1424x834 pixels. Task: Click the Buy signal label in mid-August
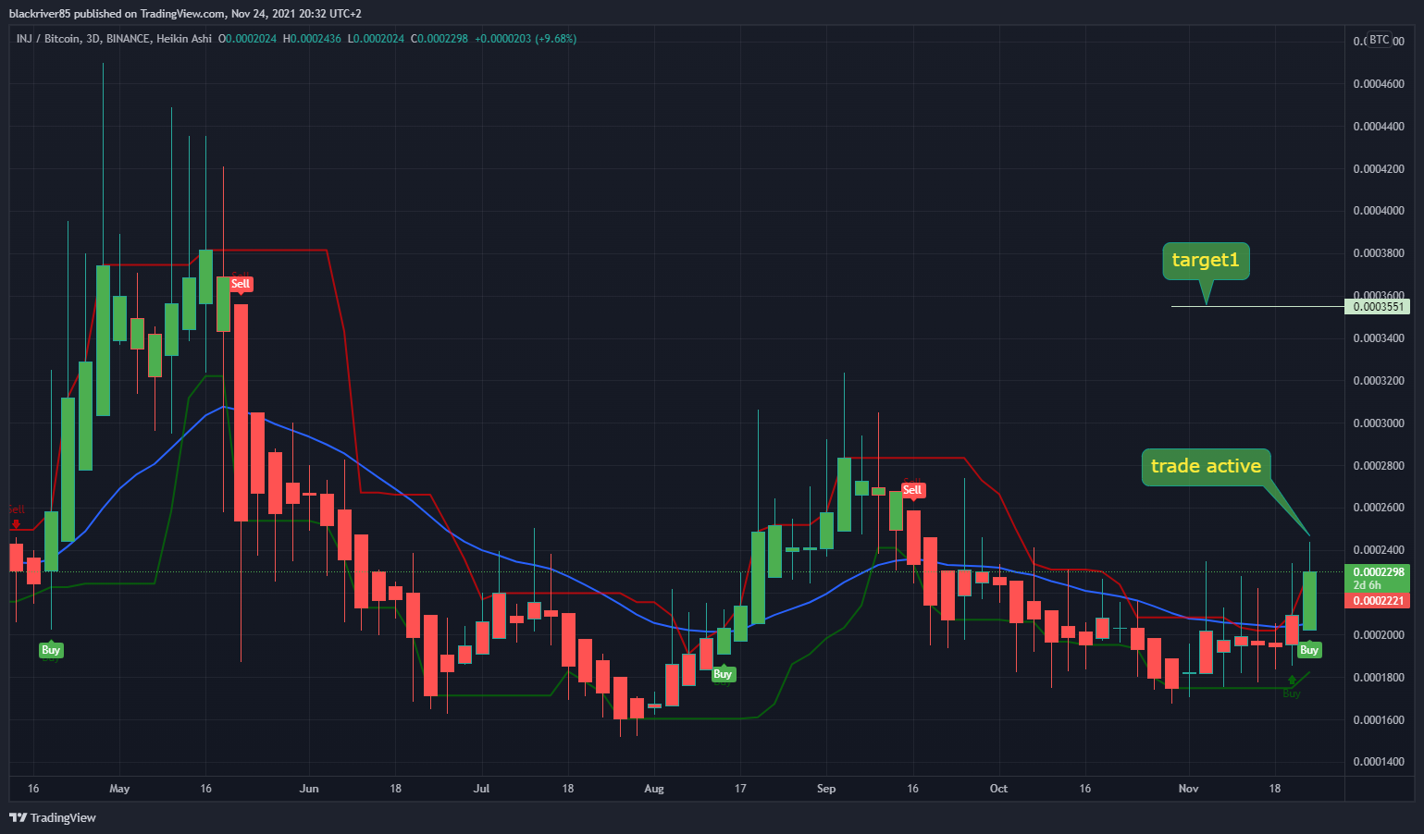[723, 675]
